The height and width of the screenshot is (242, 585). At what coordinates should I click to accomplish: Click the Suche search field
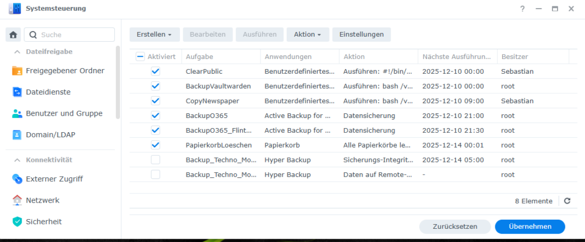click(x=74, y=35)
